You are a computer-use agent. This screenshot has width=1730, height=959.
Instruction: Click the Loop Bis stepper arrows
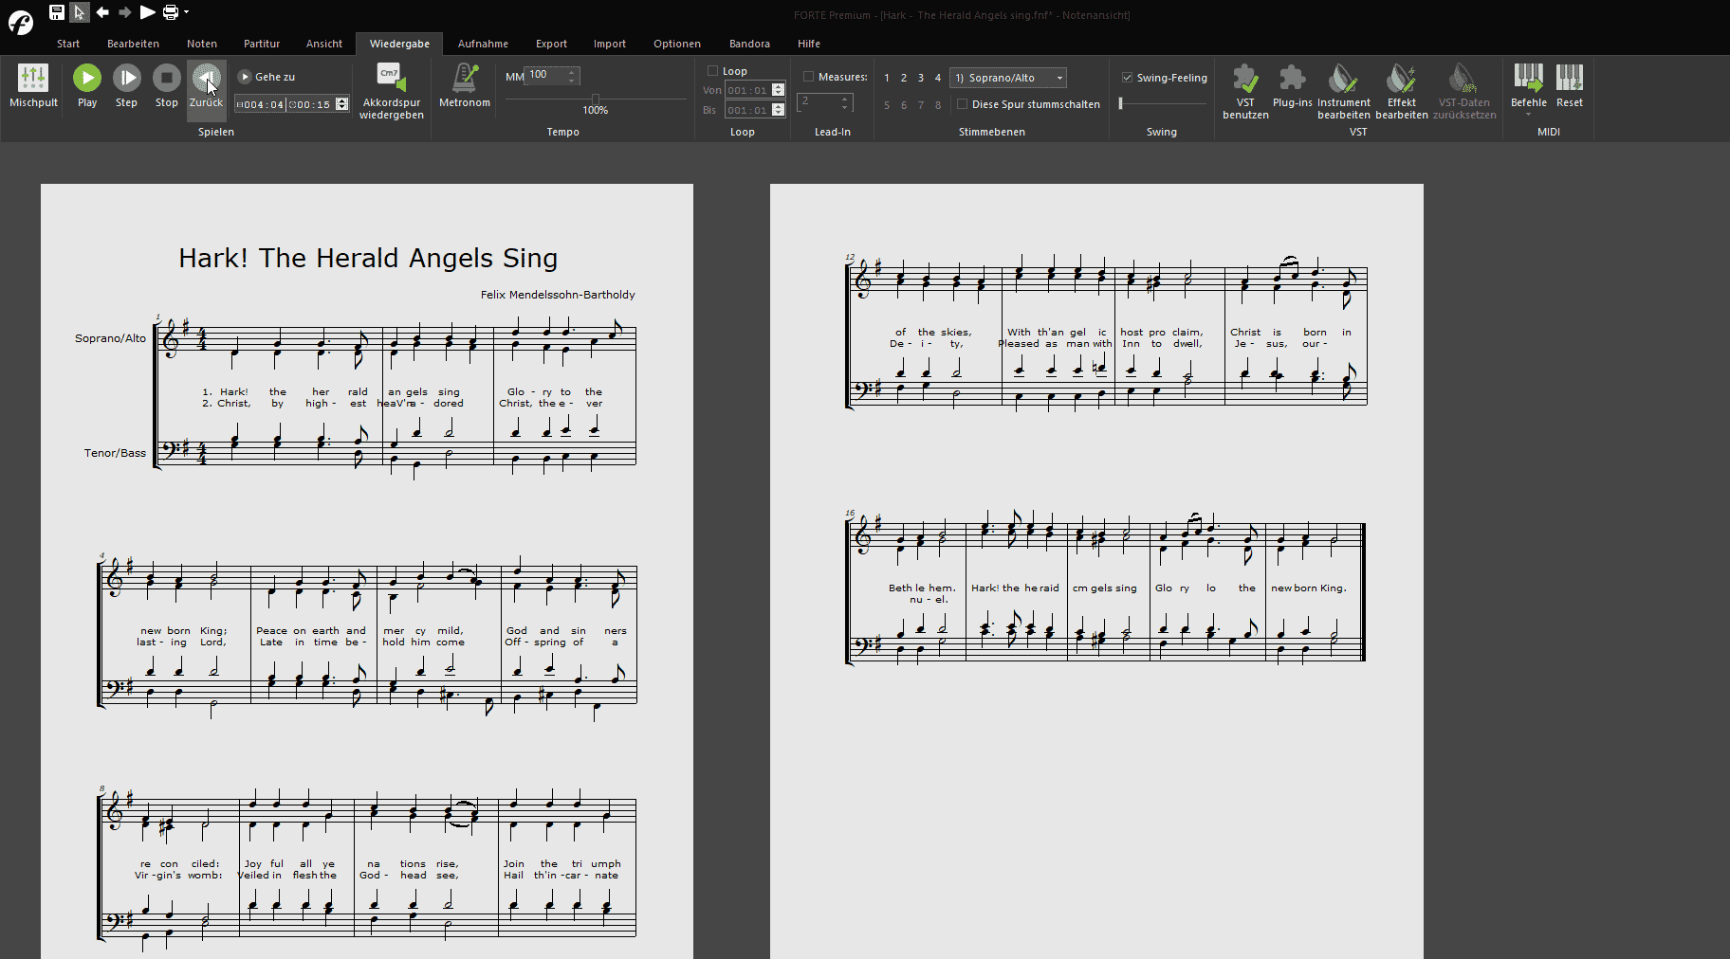[x=779, y=110]
